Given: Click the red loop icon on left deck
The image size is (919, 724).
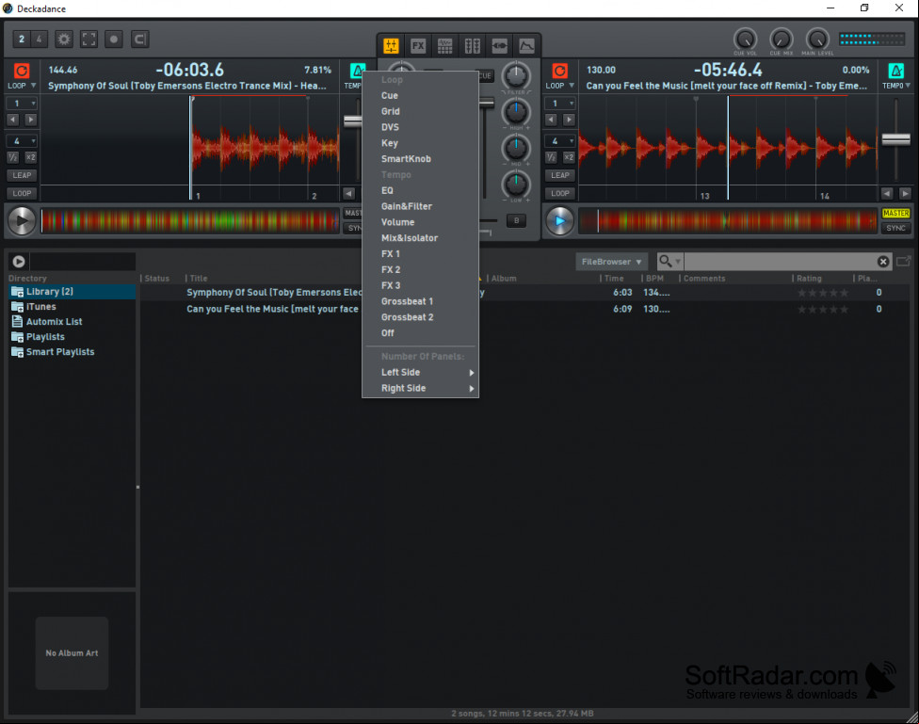Looking at the screenshot, I should click(22, 71).
